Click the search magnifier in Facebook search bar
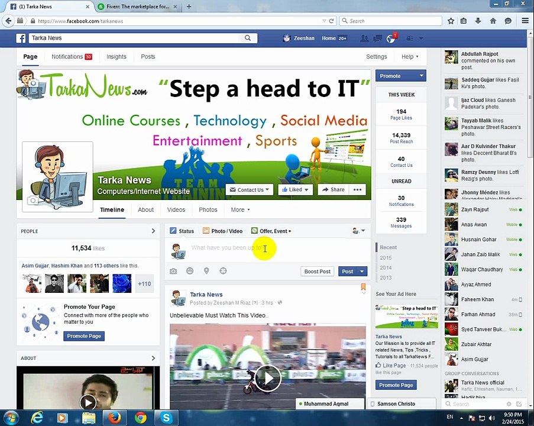 coord(248,38)
